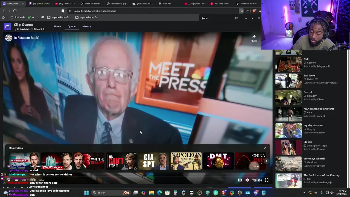The image size is (350, 197).
Task: Open Microsoft Edge from the taskbar
Action: (159, 193)
